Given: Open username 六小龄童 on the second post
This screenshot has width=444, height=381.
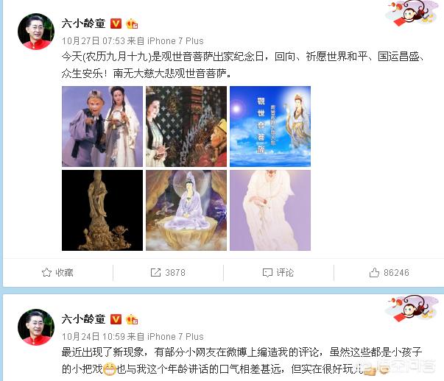Looking at the screenshot, I should coord(83,319).
